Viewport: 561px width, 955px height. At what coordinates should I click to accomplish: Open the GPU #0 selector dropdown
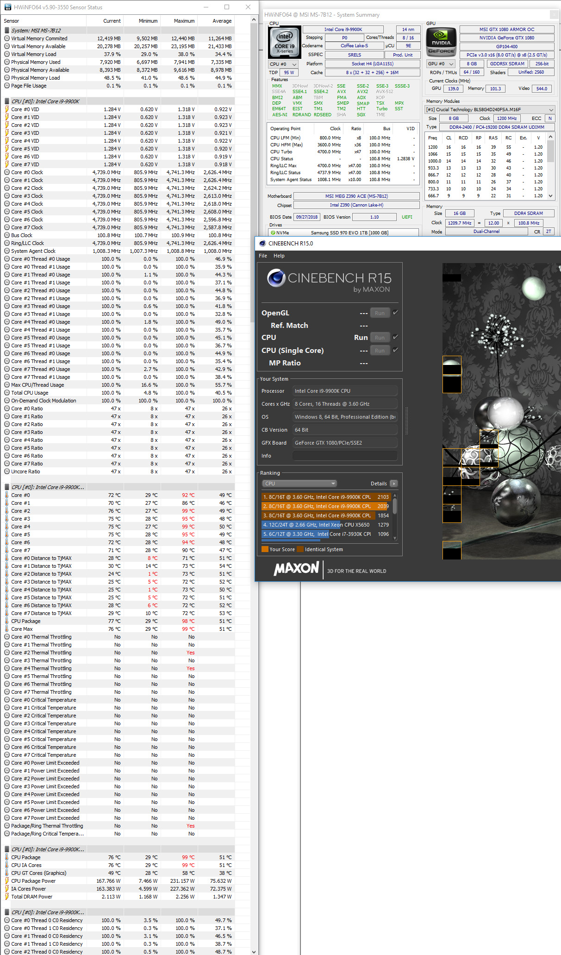tap(441, 63)
